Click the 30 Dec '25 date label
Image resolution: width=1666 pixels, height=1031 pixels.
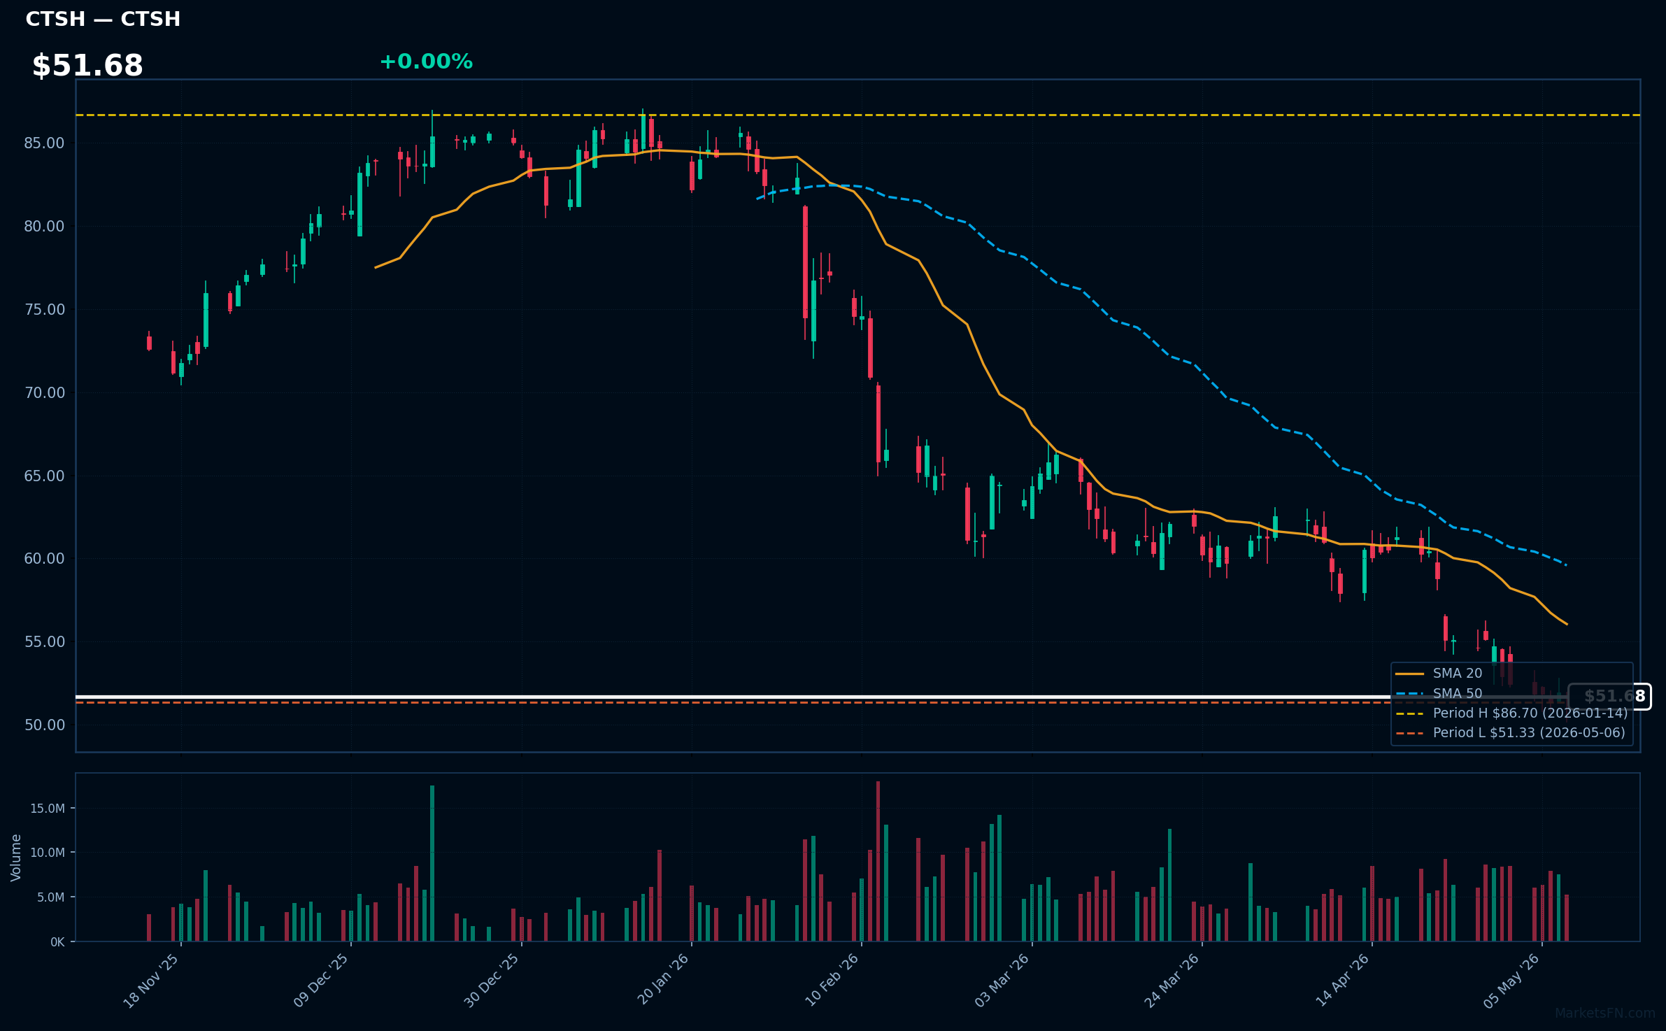coord(492,981)
